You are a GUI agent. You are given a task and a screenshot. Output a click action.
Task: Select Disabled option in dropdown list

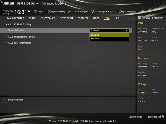(109, 38)
